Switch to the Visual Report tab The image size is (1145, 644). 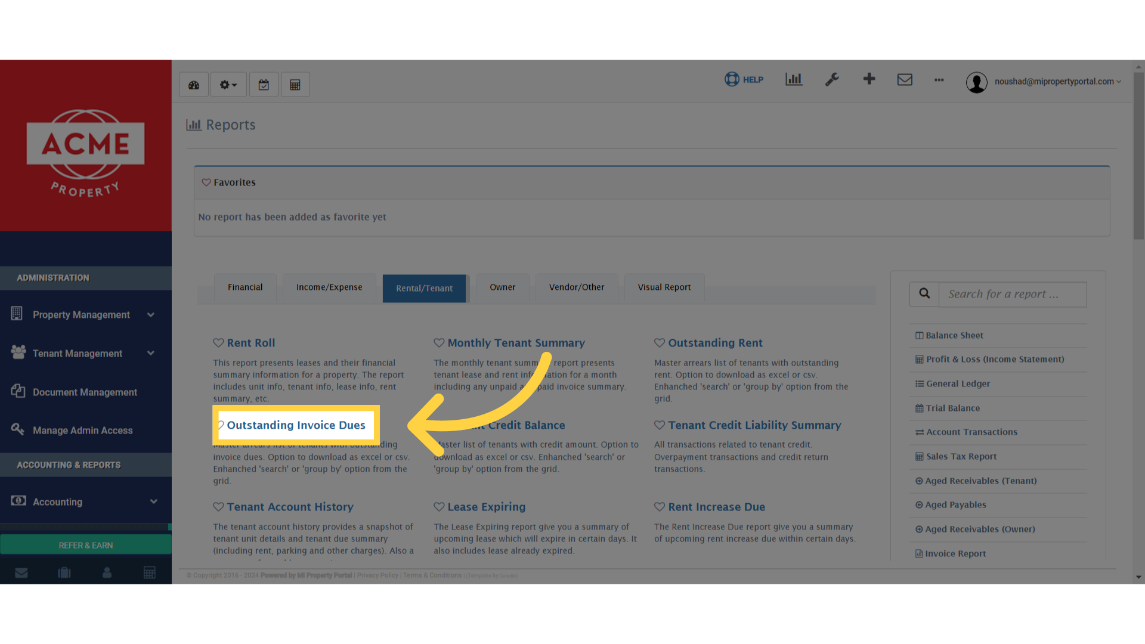[x=664, y=287]
